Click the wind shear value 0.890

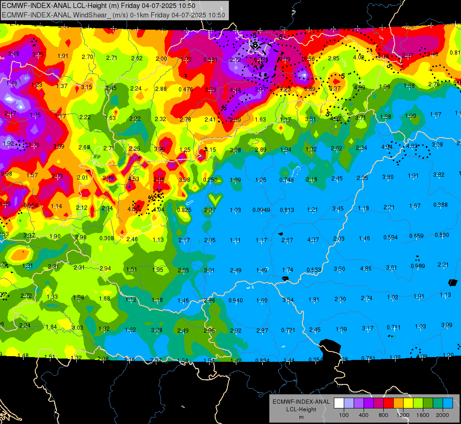(442, 235)
